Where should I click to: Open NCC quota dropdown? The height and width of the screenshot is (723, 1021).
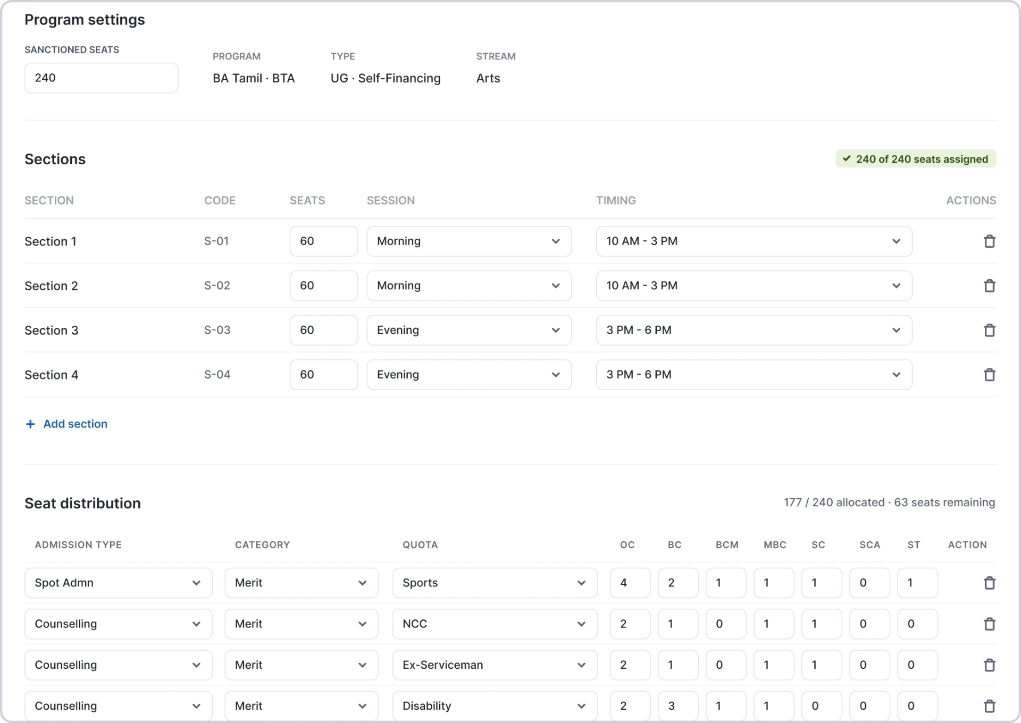coord(495,624)
